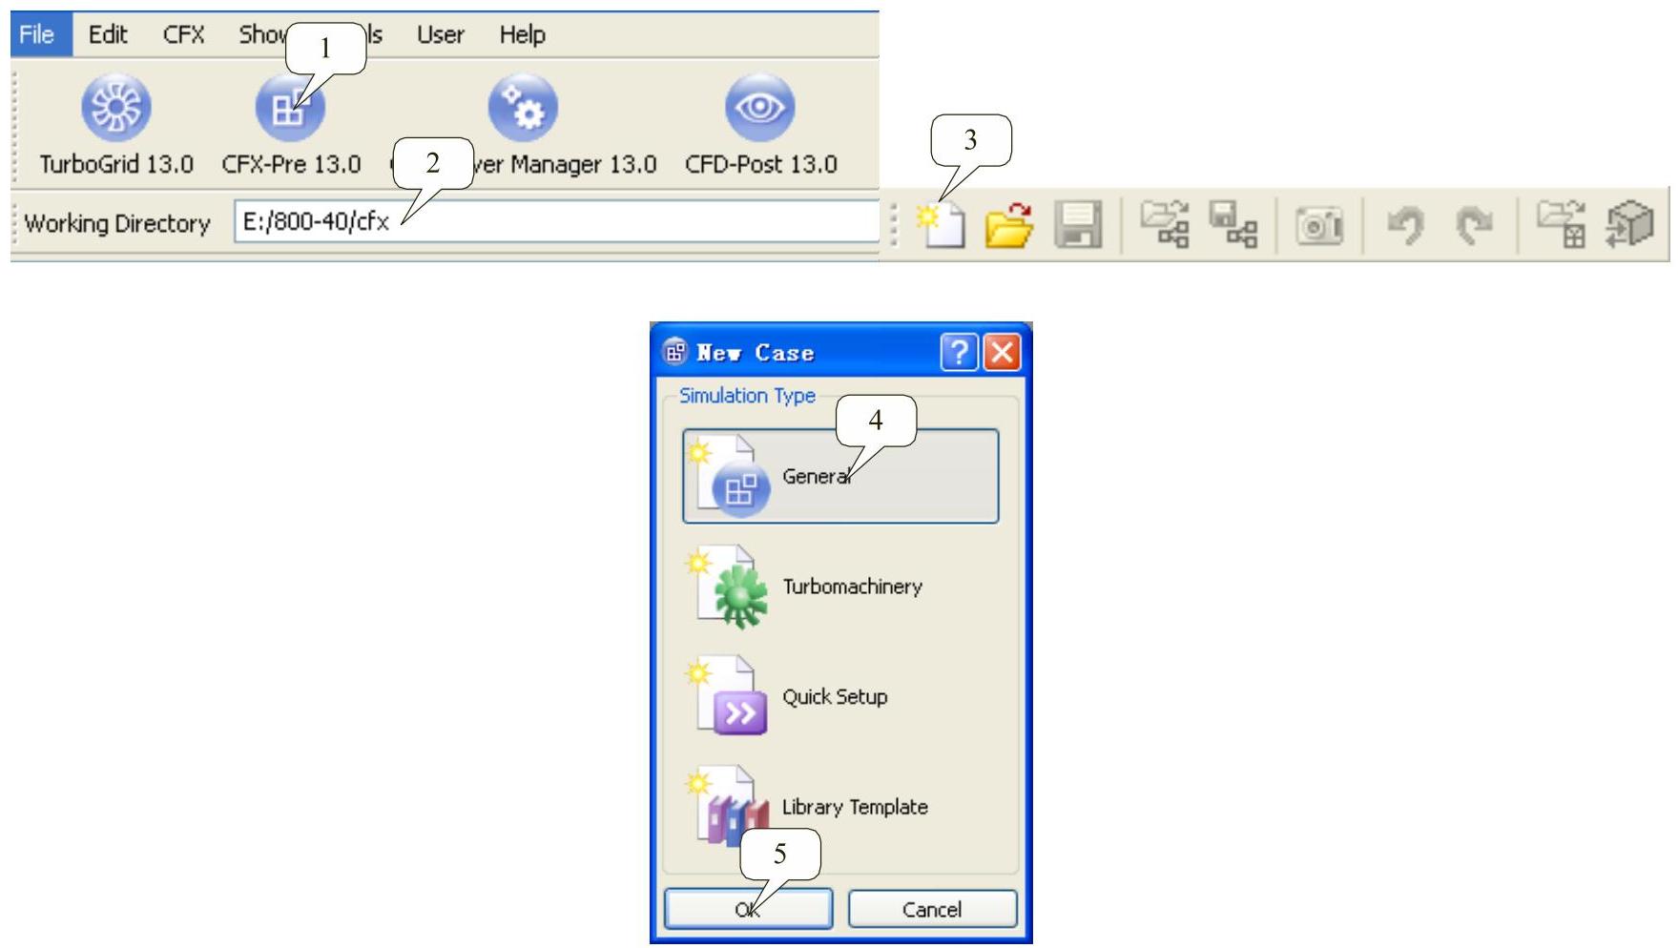This screenshot has height=948, width=1678.
Task: Click the New Case toolbar icon
Action: 941,225
